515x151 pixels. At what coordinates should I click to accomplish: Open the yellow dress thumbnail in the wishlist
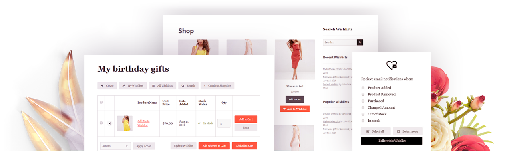(x=125, y=123)
